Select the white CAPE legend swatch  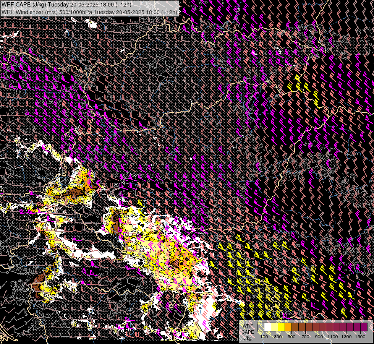(x=268, y=327)
